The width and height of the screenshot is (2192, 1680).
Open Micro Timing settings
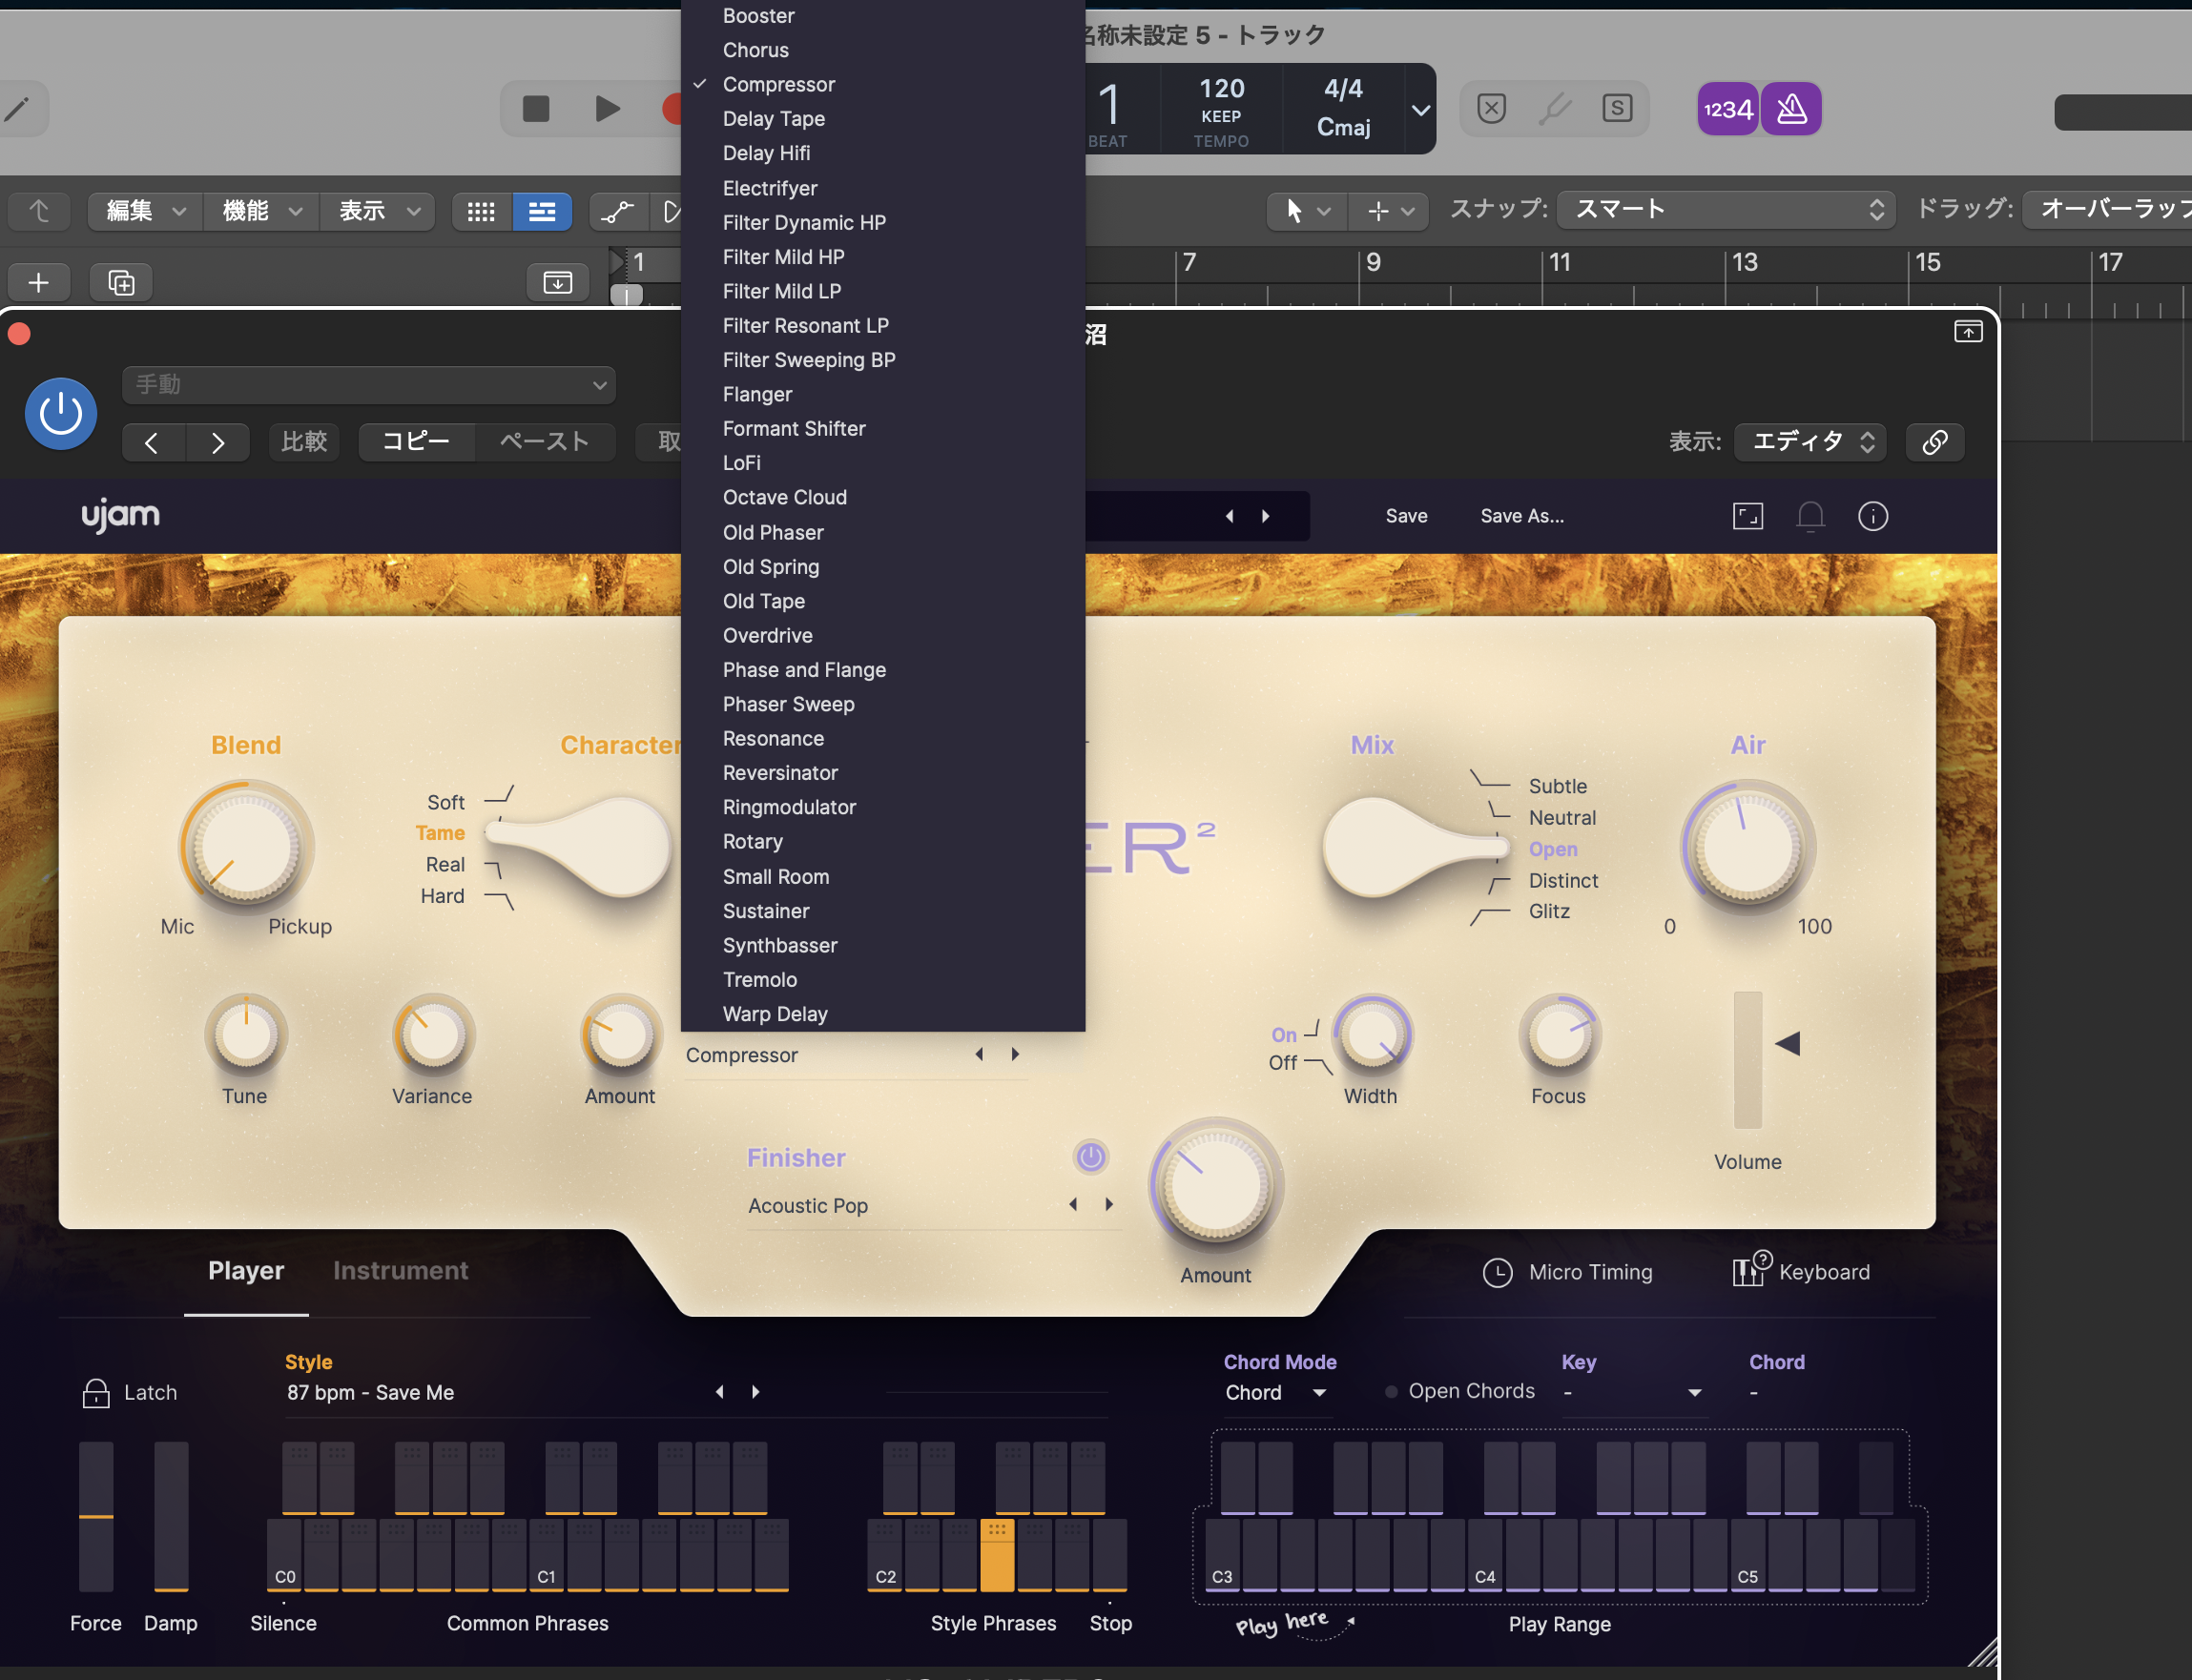tap(1568, 1272)
